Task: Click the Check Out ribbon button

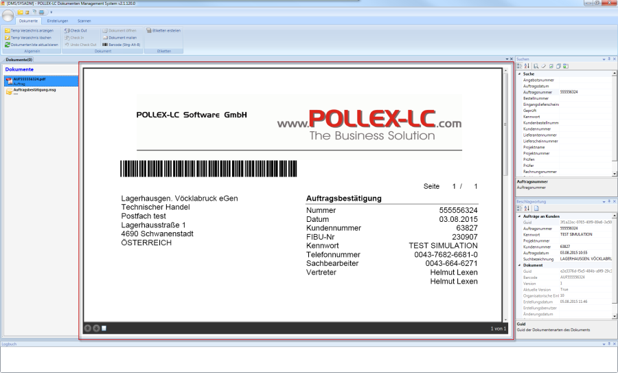Action: coord(77,31)
